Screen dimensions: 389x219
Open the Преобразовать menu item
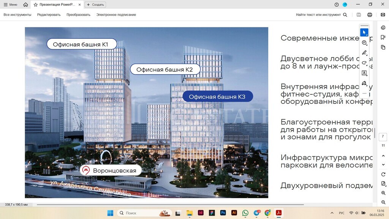pyautogui.click(x=78, y=15)
